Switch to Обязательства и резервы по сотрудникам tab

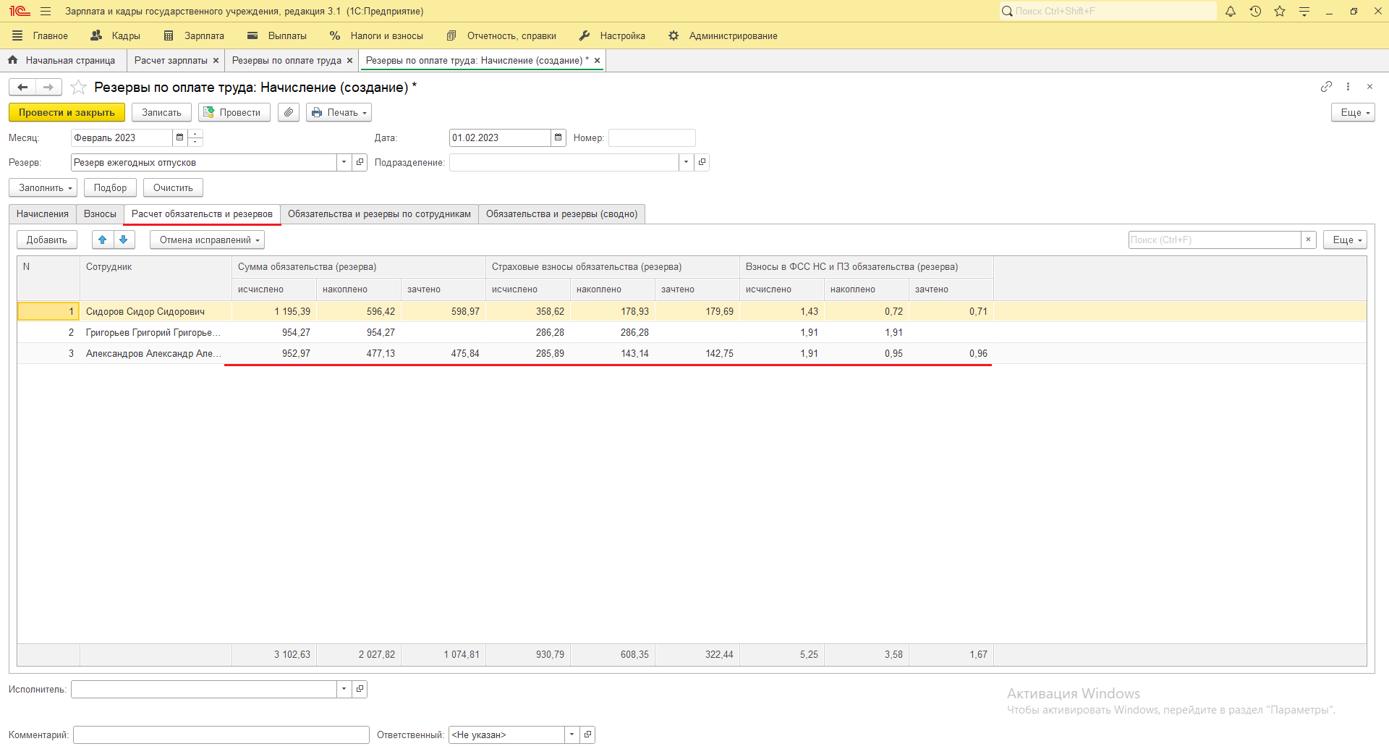pos(379,214)
